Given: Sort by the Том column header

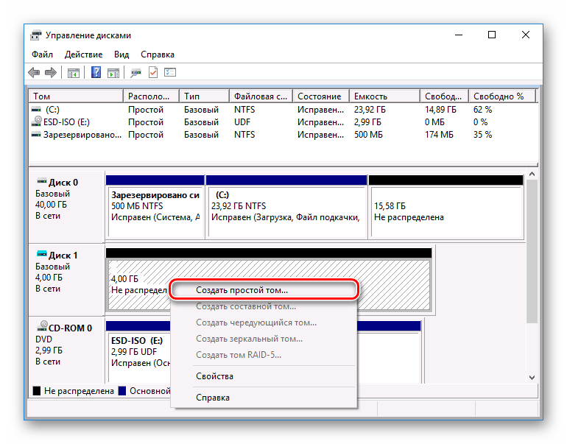Looking at the screenshot, I should click(76, 96).
